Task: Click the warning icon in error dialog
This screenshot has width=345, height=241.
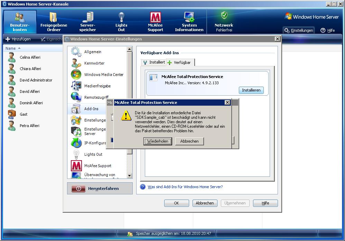Action: coord(126,115)
